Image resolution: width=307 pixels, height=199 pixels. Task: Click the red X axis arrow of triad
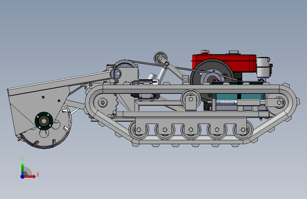click(30, 176)
